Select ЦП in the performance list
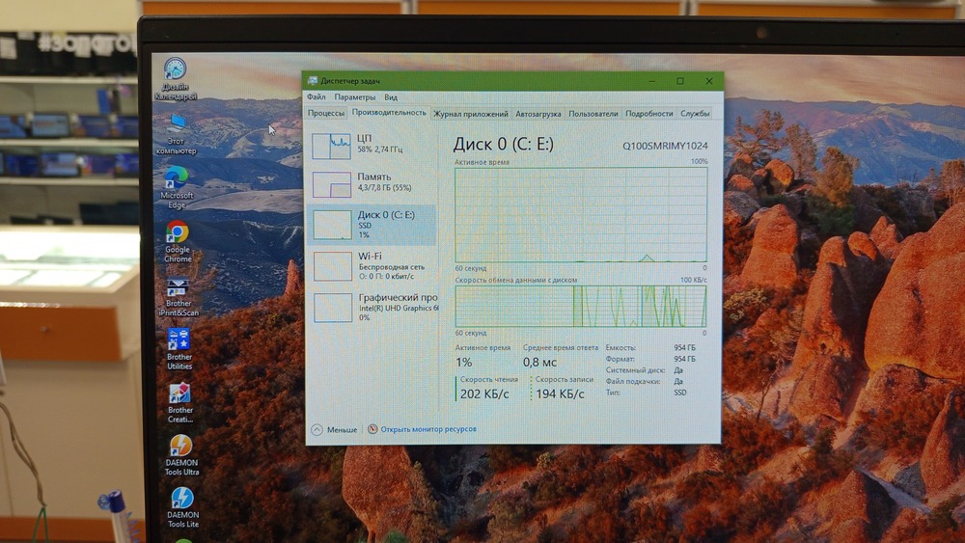This screenshot has height=543, width=965. [371, 145]
